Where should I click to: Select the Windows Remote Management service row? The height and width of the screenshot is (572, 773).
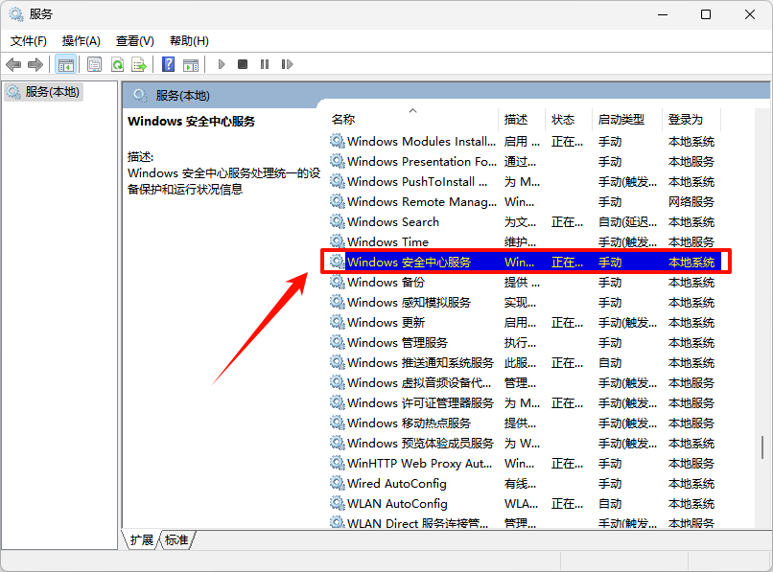click(525, 202)
